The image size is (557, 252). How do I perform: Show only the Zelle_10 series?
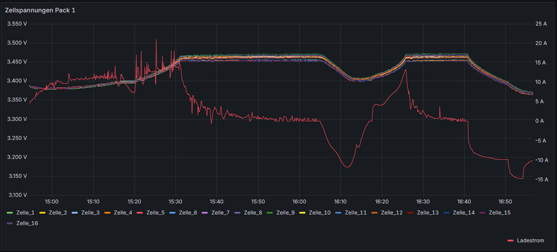coord(320,213)
